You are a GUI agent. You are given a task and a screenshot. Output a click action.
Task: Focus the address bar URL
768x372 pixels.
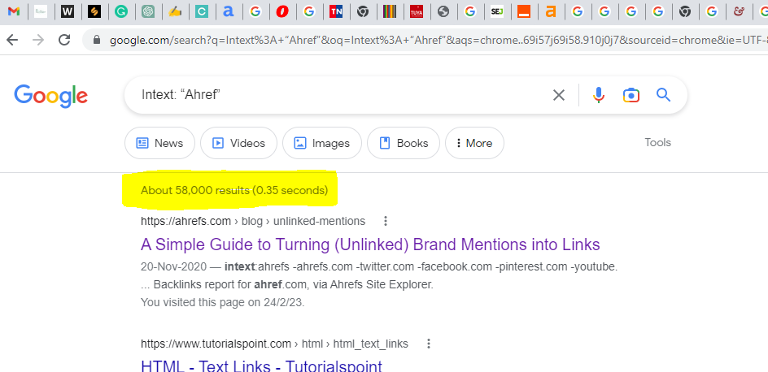click(x=439, y=40)
